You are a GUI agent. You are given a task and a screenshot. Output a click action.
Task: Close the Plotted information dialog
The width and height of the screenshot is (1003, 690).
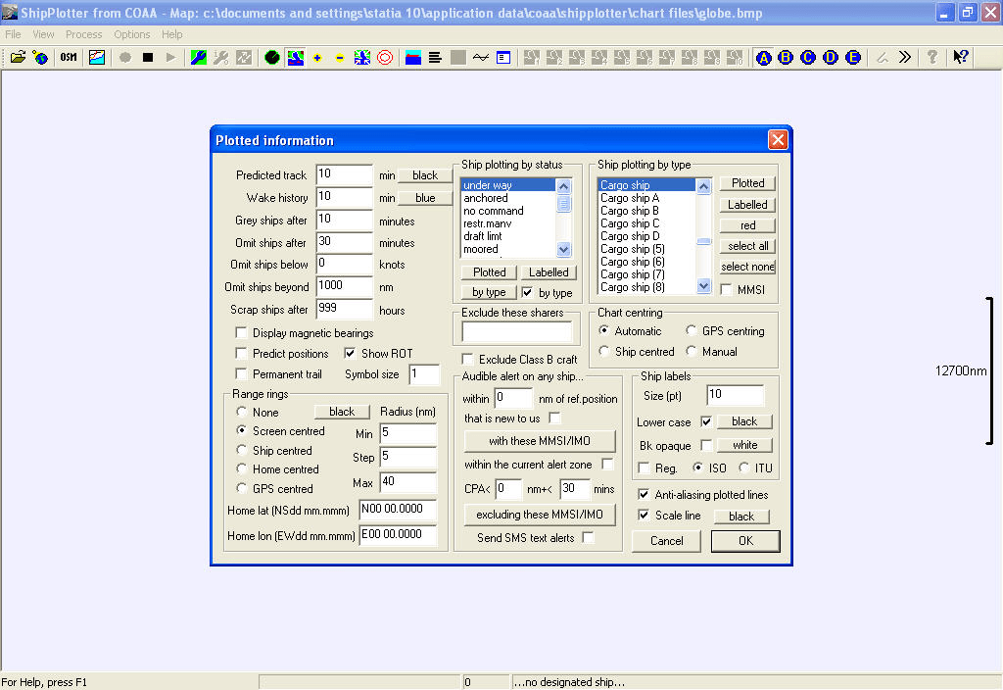pos(778,139)
